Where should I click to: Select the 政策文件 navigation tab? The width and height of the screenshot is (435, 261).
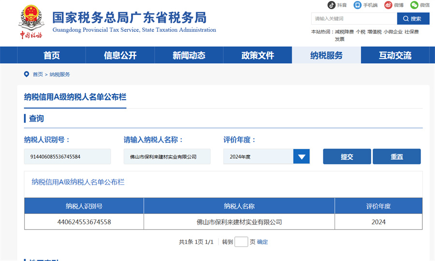(x=258, y=55)
